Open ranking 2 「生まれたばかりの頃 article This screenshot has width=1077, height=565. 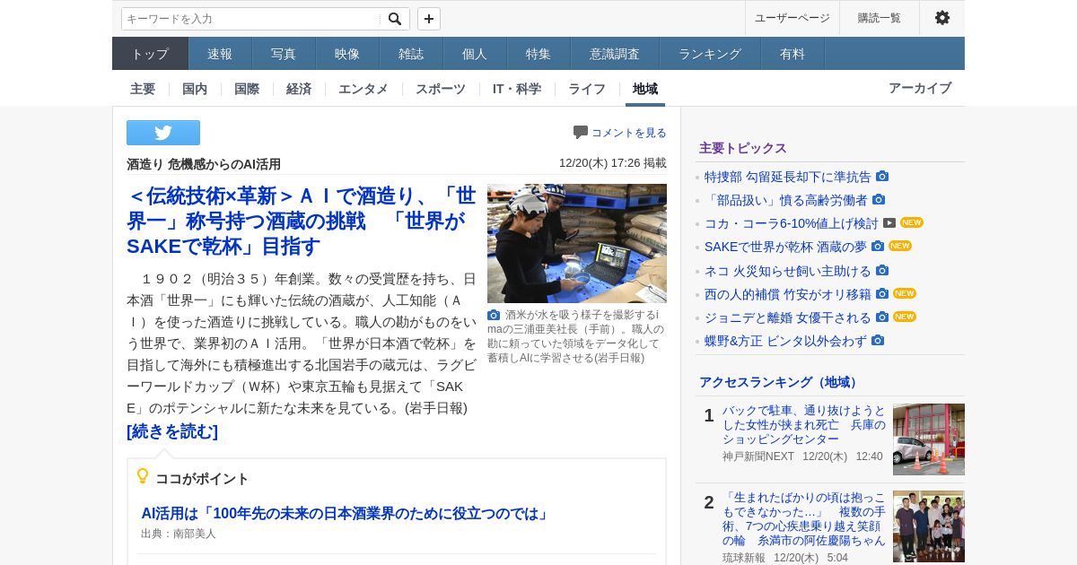[804, 519]
